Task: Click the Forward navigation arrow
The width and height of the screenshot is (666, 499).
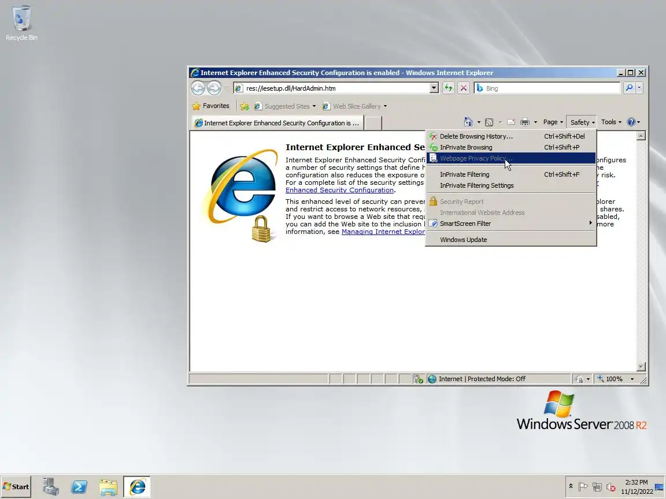Action: [x=214, y=88]
